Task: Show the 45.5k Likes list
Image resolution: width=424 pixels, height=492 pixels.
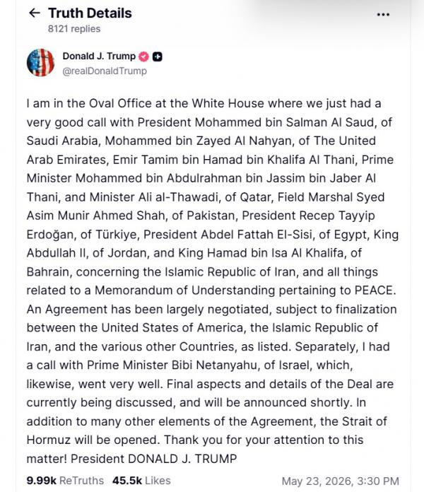Action: 141,481
